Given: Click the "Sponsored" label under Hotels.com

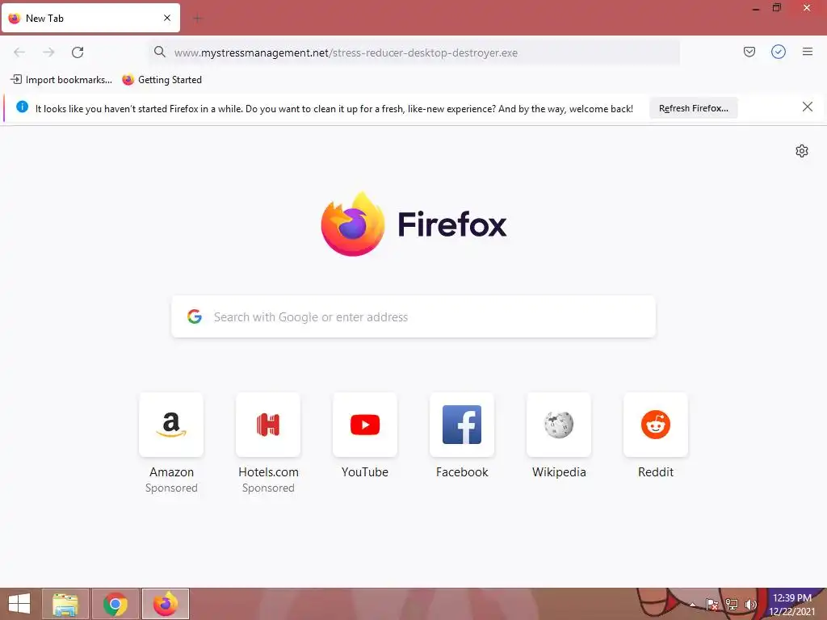Looking at the screenshot, I should tap(268, 488).
